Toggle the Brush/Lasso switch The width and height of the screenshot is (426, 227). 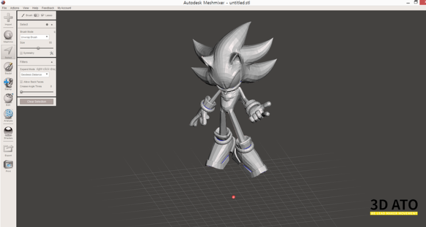tap(36, 15)
